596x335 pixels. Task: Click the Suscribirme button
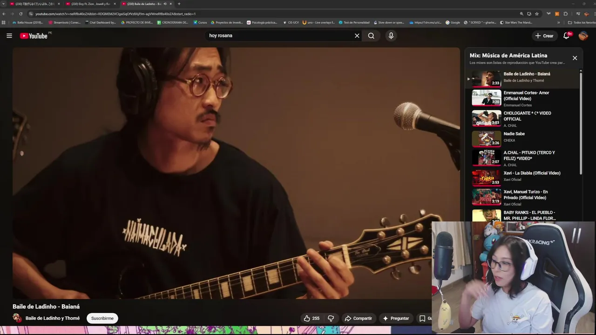pos(102,318)
